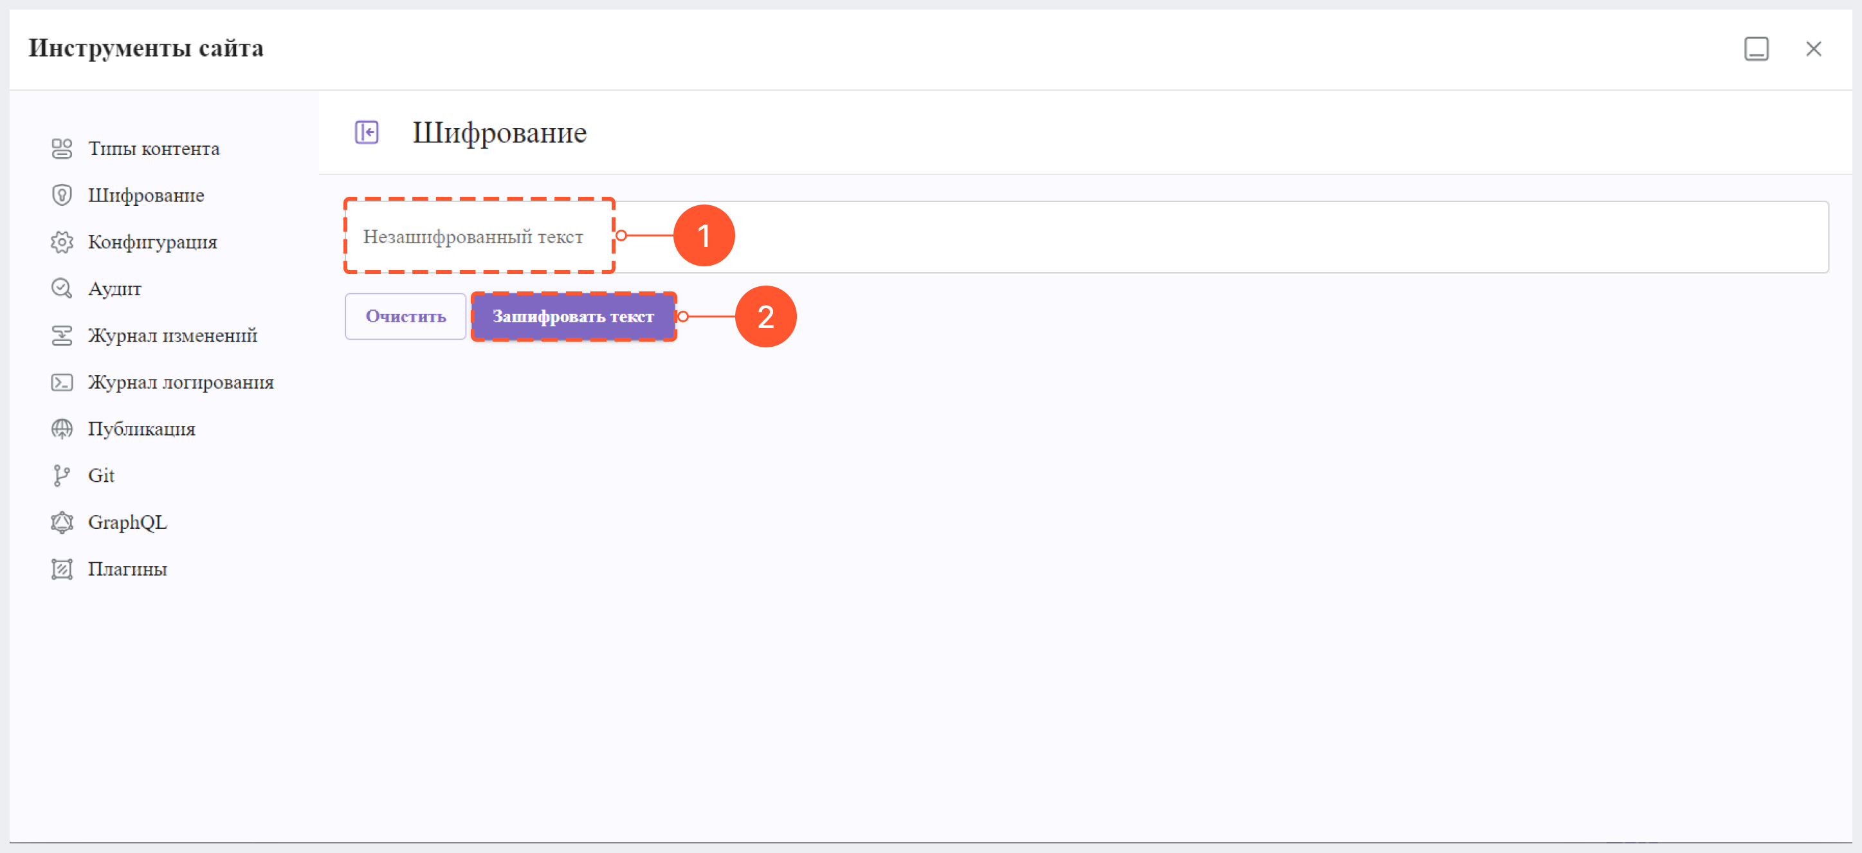Image resolution: width=1862 pixels, height=853 pixels.
Task: Access Аудит panel
Action: [x=116, y=289]
